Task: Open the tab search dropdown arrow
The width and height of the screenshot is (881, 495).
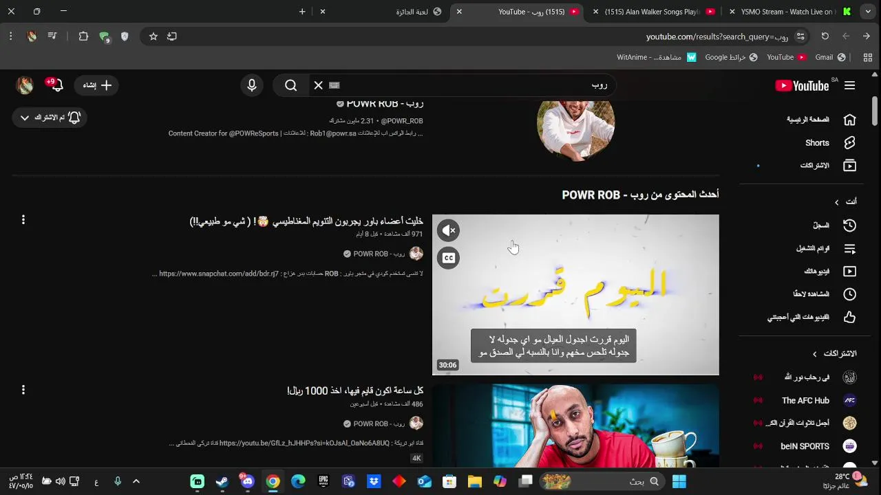Action: point(868,12)
